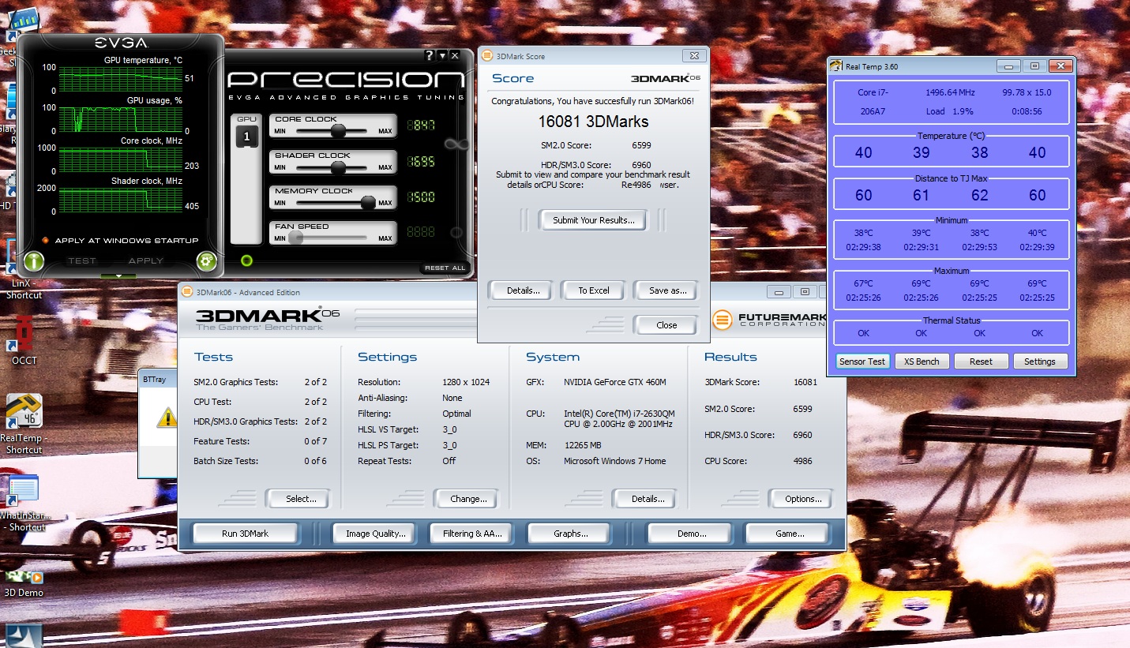Viewport: 1130px width, 648px height.
Task: Click Sensor Test in Real Temp
Action: click(x=862, y=361)
